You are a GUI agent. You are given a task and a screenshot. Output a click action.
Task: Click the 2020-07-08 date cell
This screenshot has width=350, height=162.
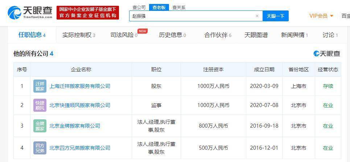point(264,105)
